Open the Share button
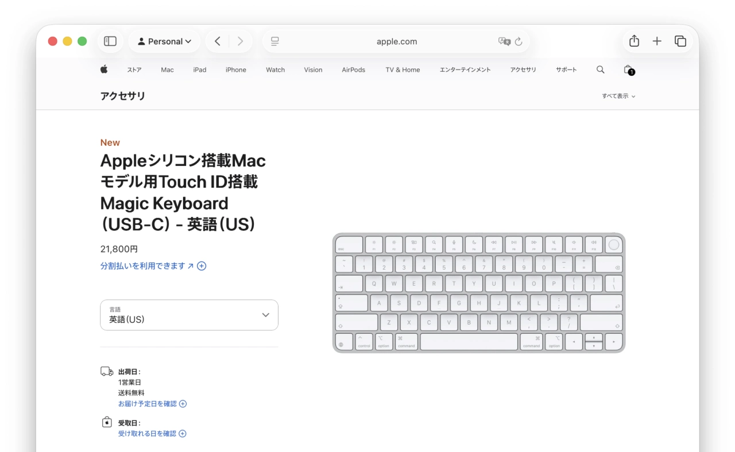The height and width of the screenshot is (452, 735). [634, 41]
